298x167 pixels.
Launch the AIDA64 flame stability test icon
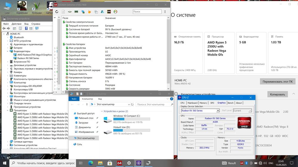pyautogui.click(x=89, y=12)
